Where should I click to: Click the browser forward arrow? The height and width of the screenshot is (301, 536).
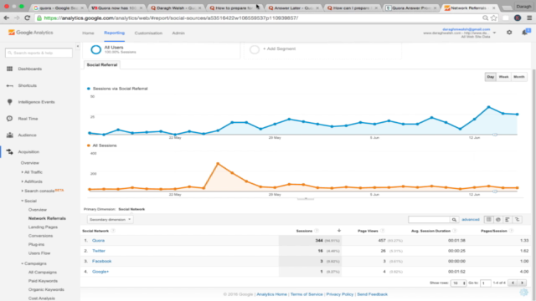(x=17, y=18)
